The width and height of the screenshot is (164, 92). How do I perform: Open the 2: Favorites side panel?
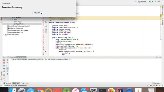point(1,76)
